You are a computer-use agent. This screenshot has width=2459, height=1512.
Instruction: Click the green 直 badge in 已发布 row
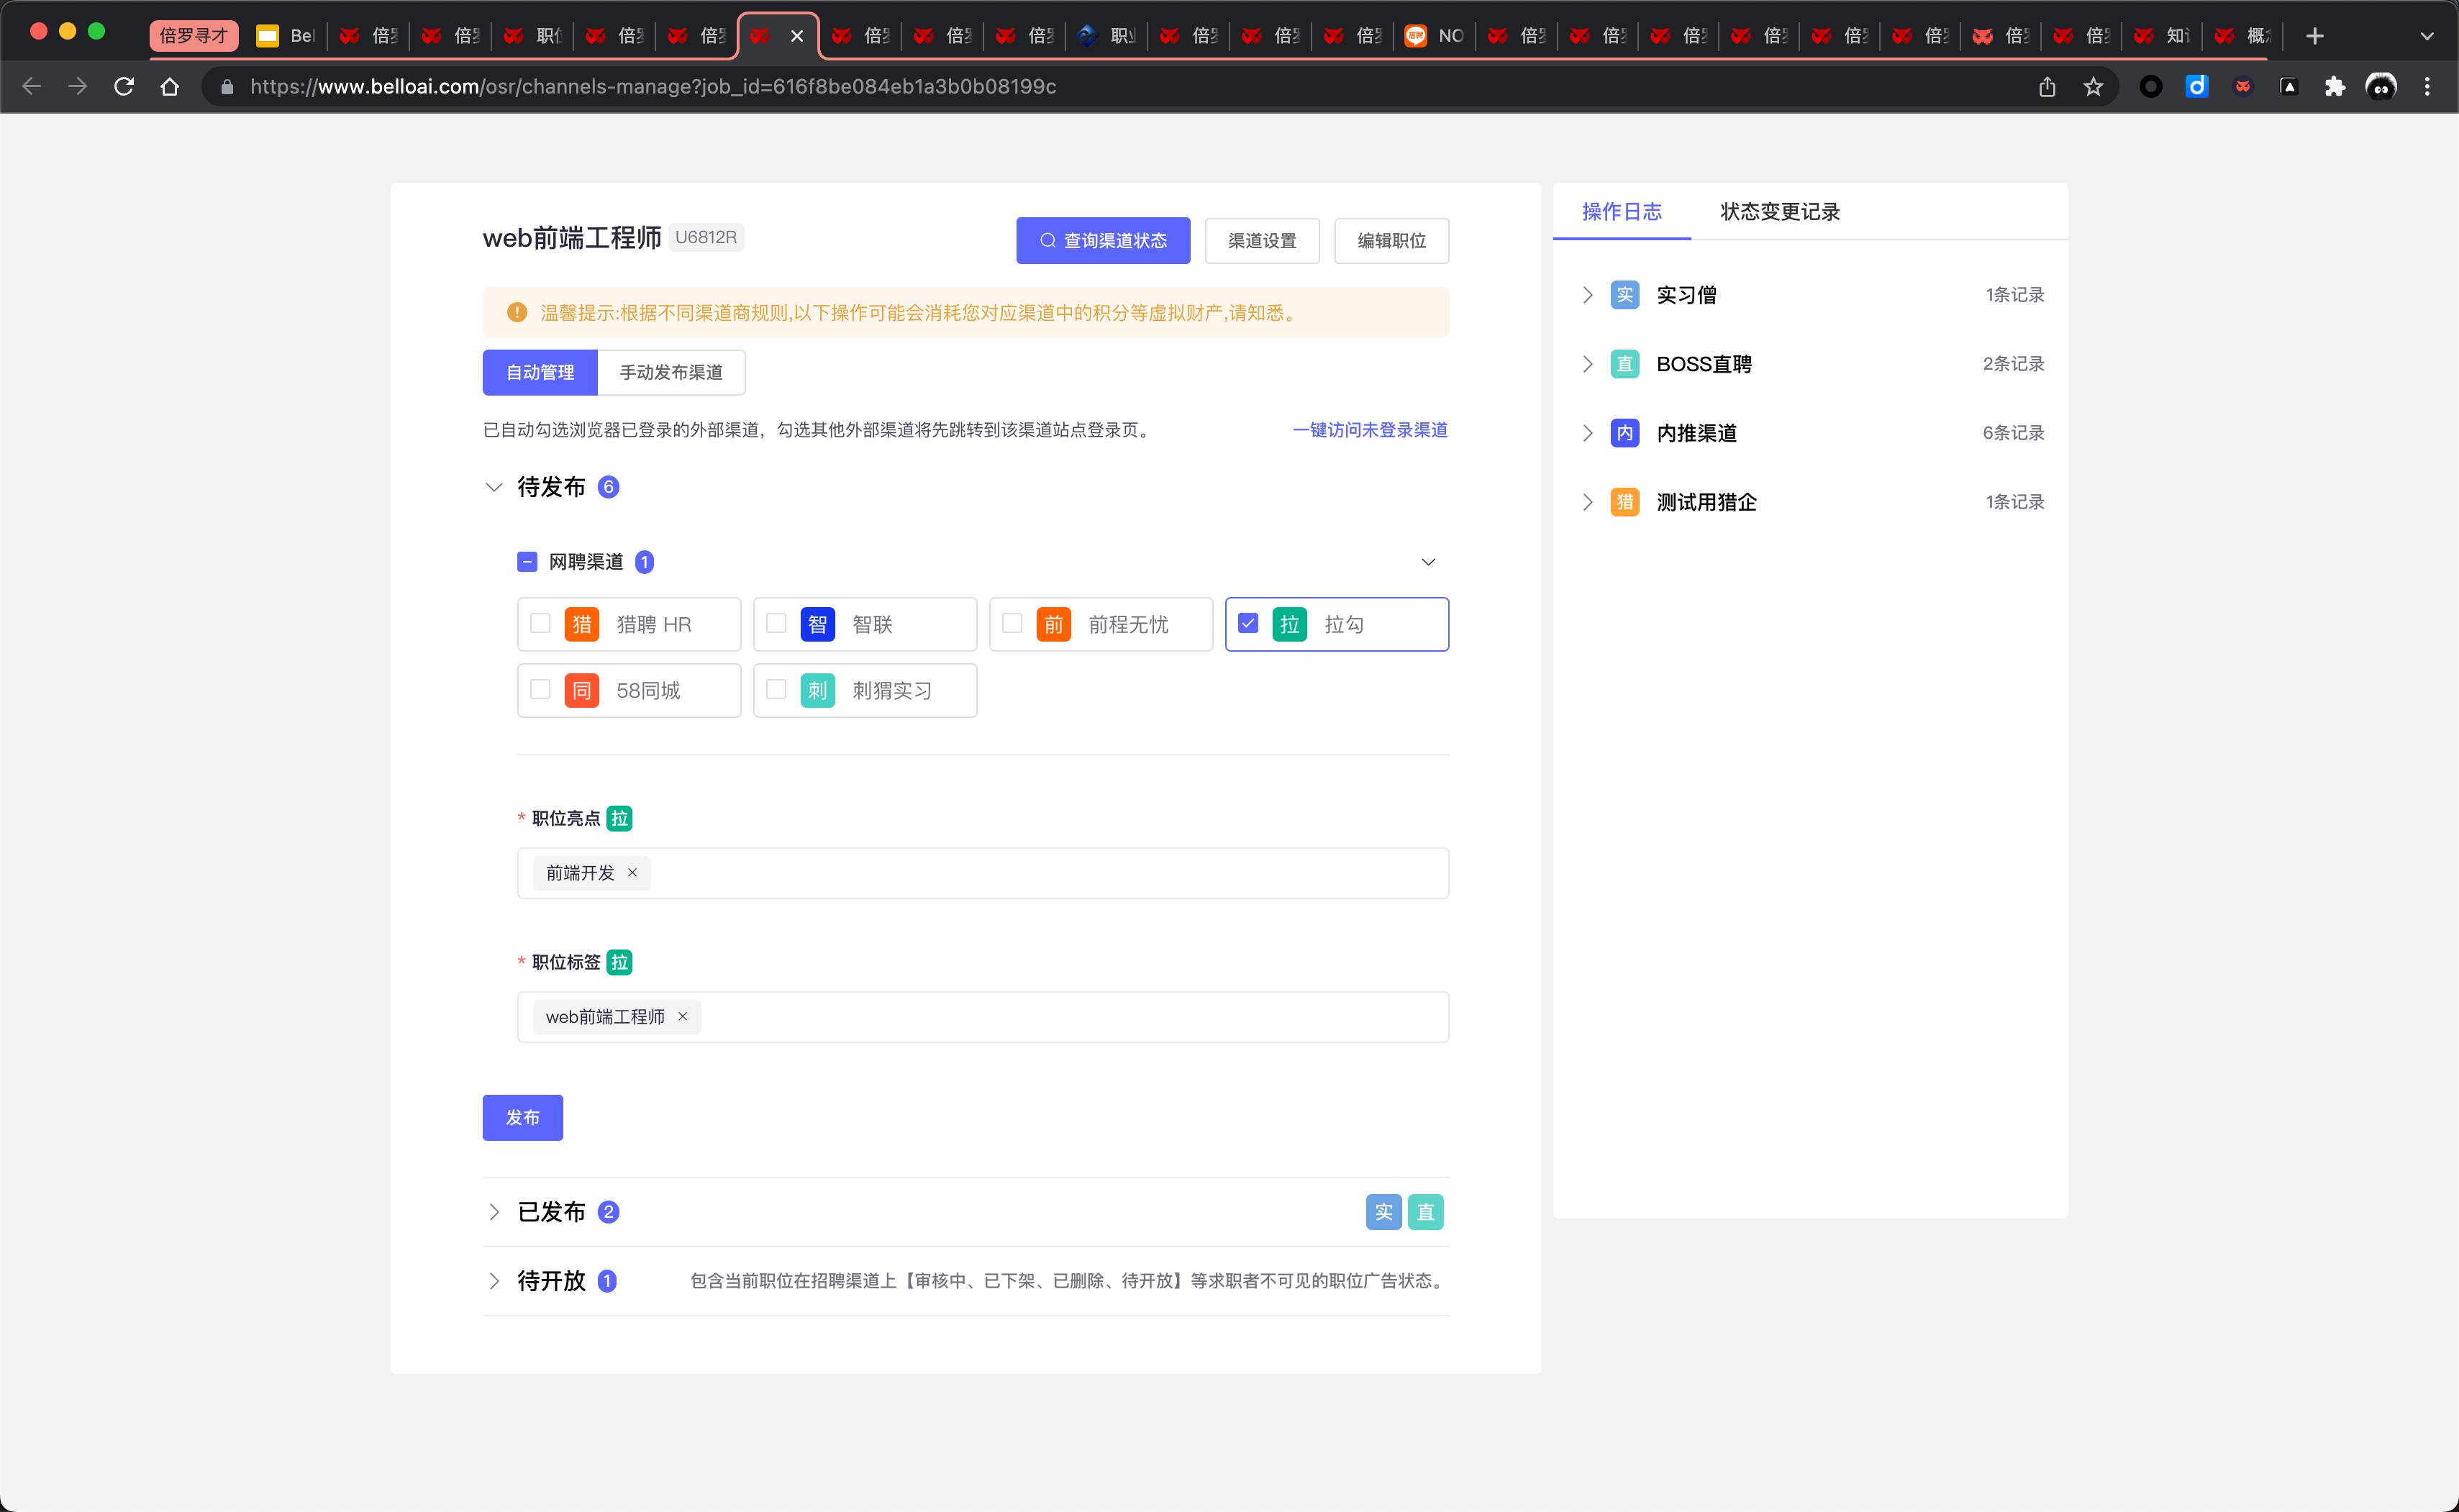(1425, 1212)
